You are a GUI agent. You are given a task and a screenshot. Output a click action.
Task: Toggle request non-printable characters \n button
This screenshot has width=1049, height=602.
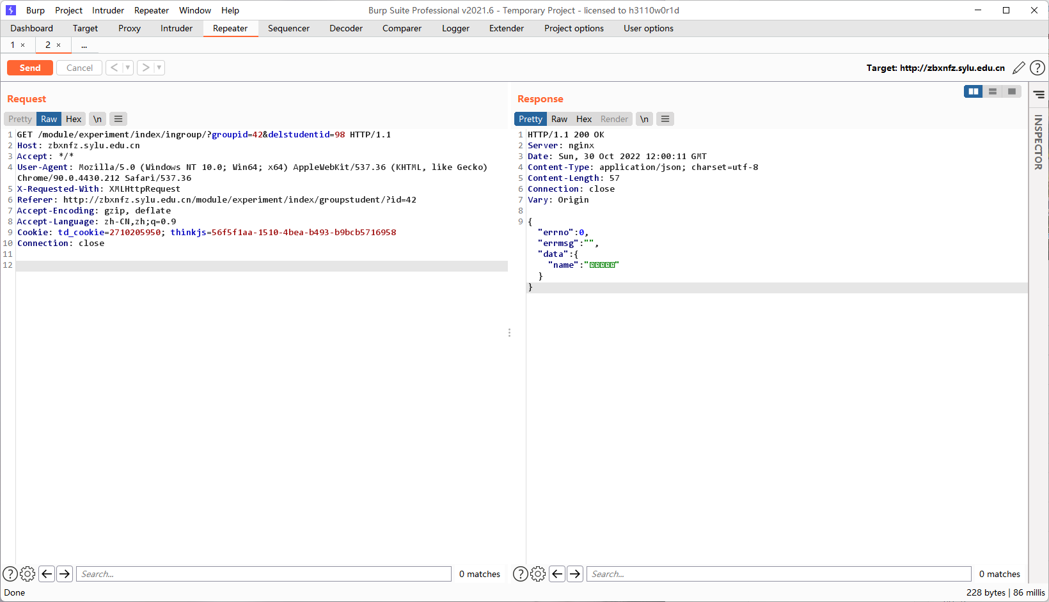click(x=97, y=119)
